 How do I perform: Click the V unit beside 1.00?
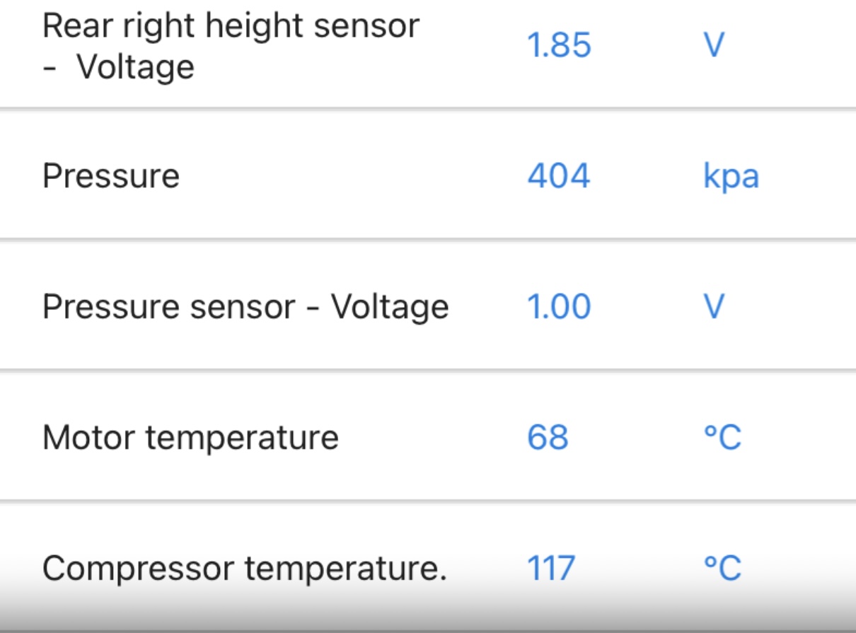click(x=714, y=307)
